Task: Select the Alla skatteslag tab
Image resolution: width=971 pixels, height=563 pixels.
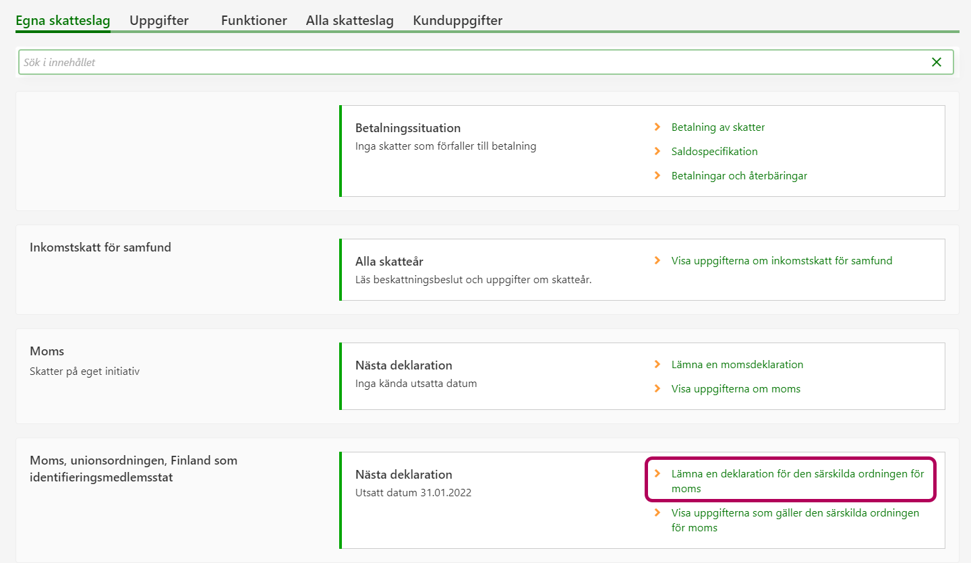Action: [x=349, y=20]
